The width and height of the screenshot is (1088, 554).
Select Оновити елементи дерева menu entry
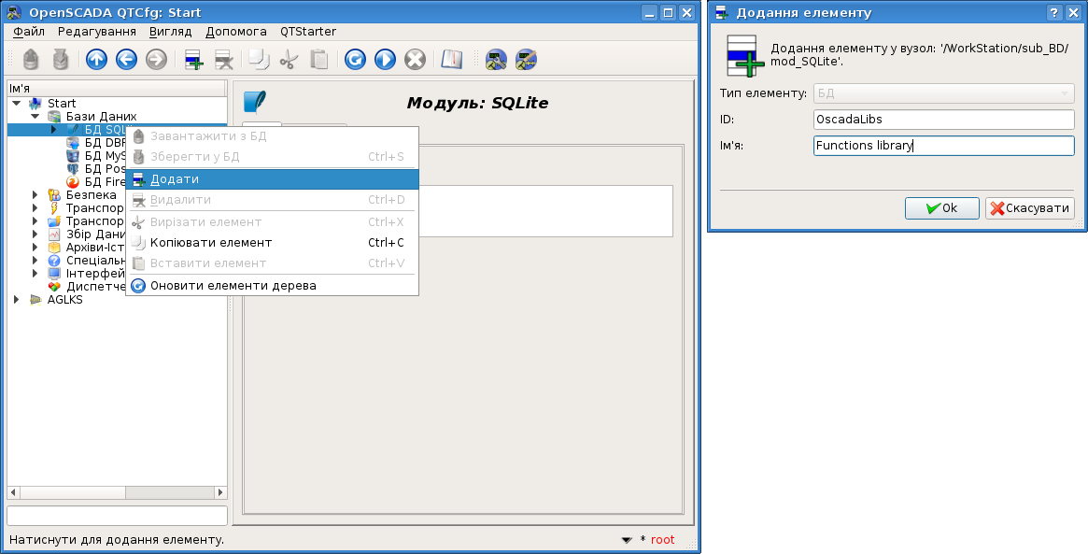[x=233, y=286]
